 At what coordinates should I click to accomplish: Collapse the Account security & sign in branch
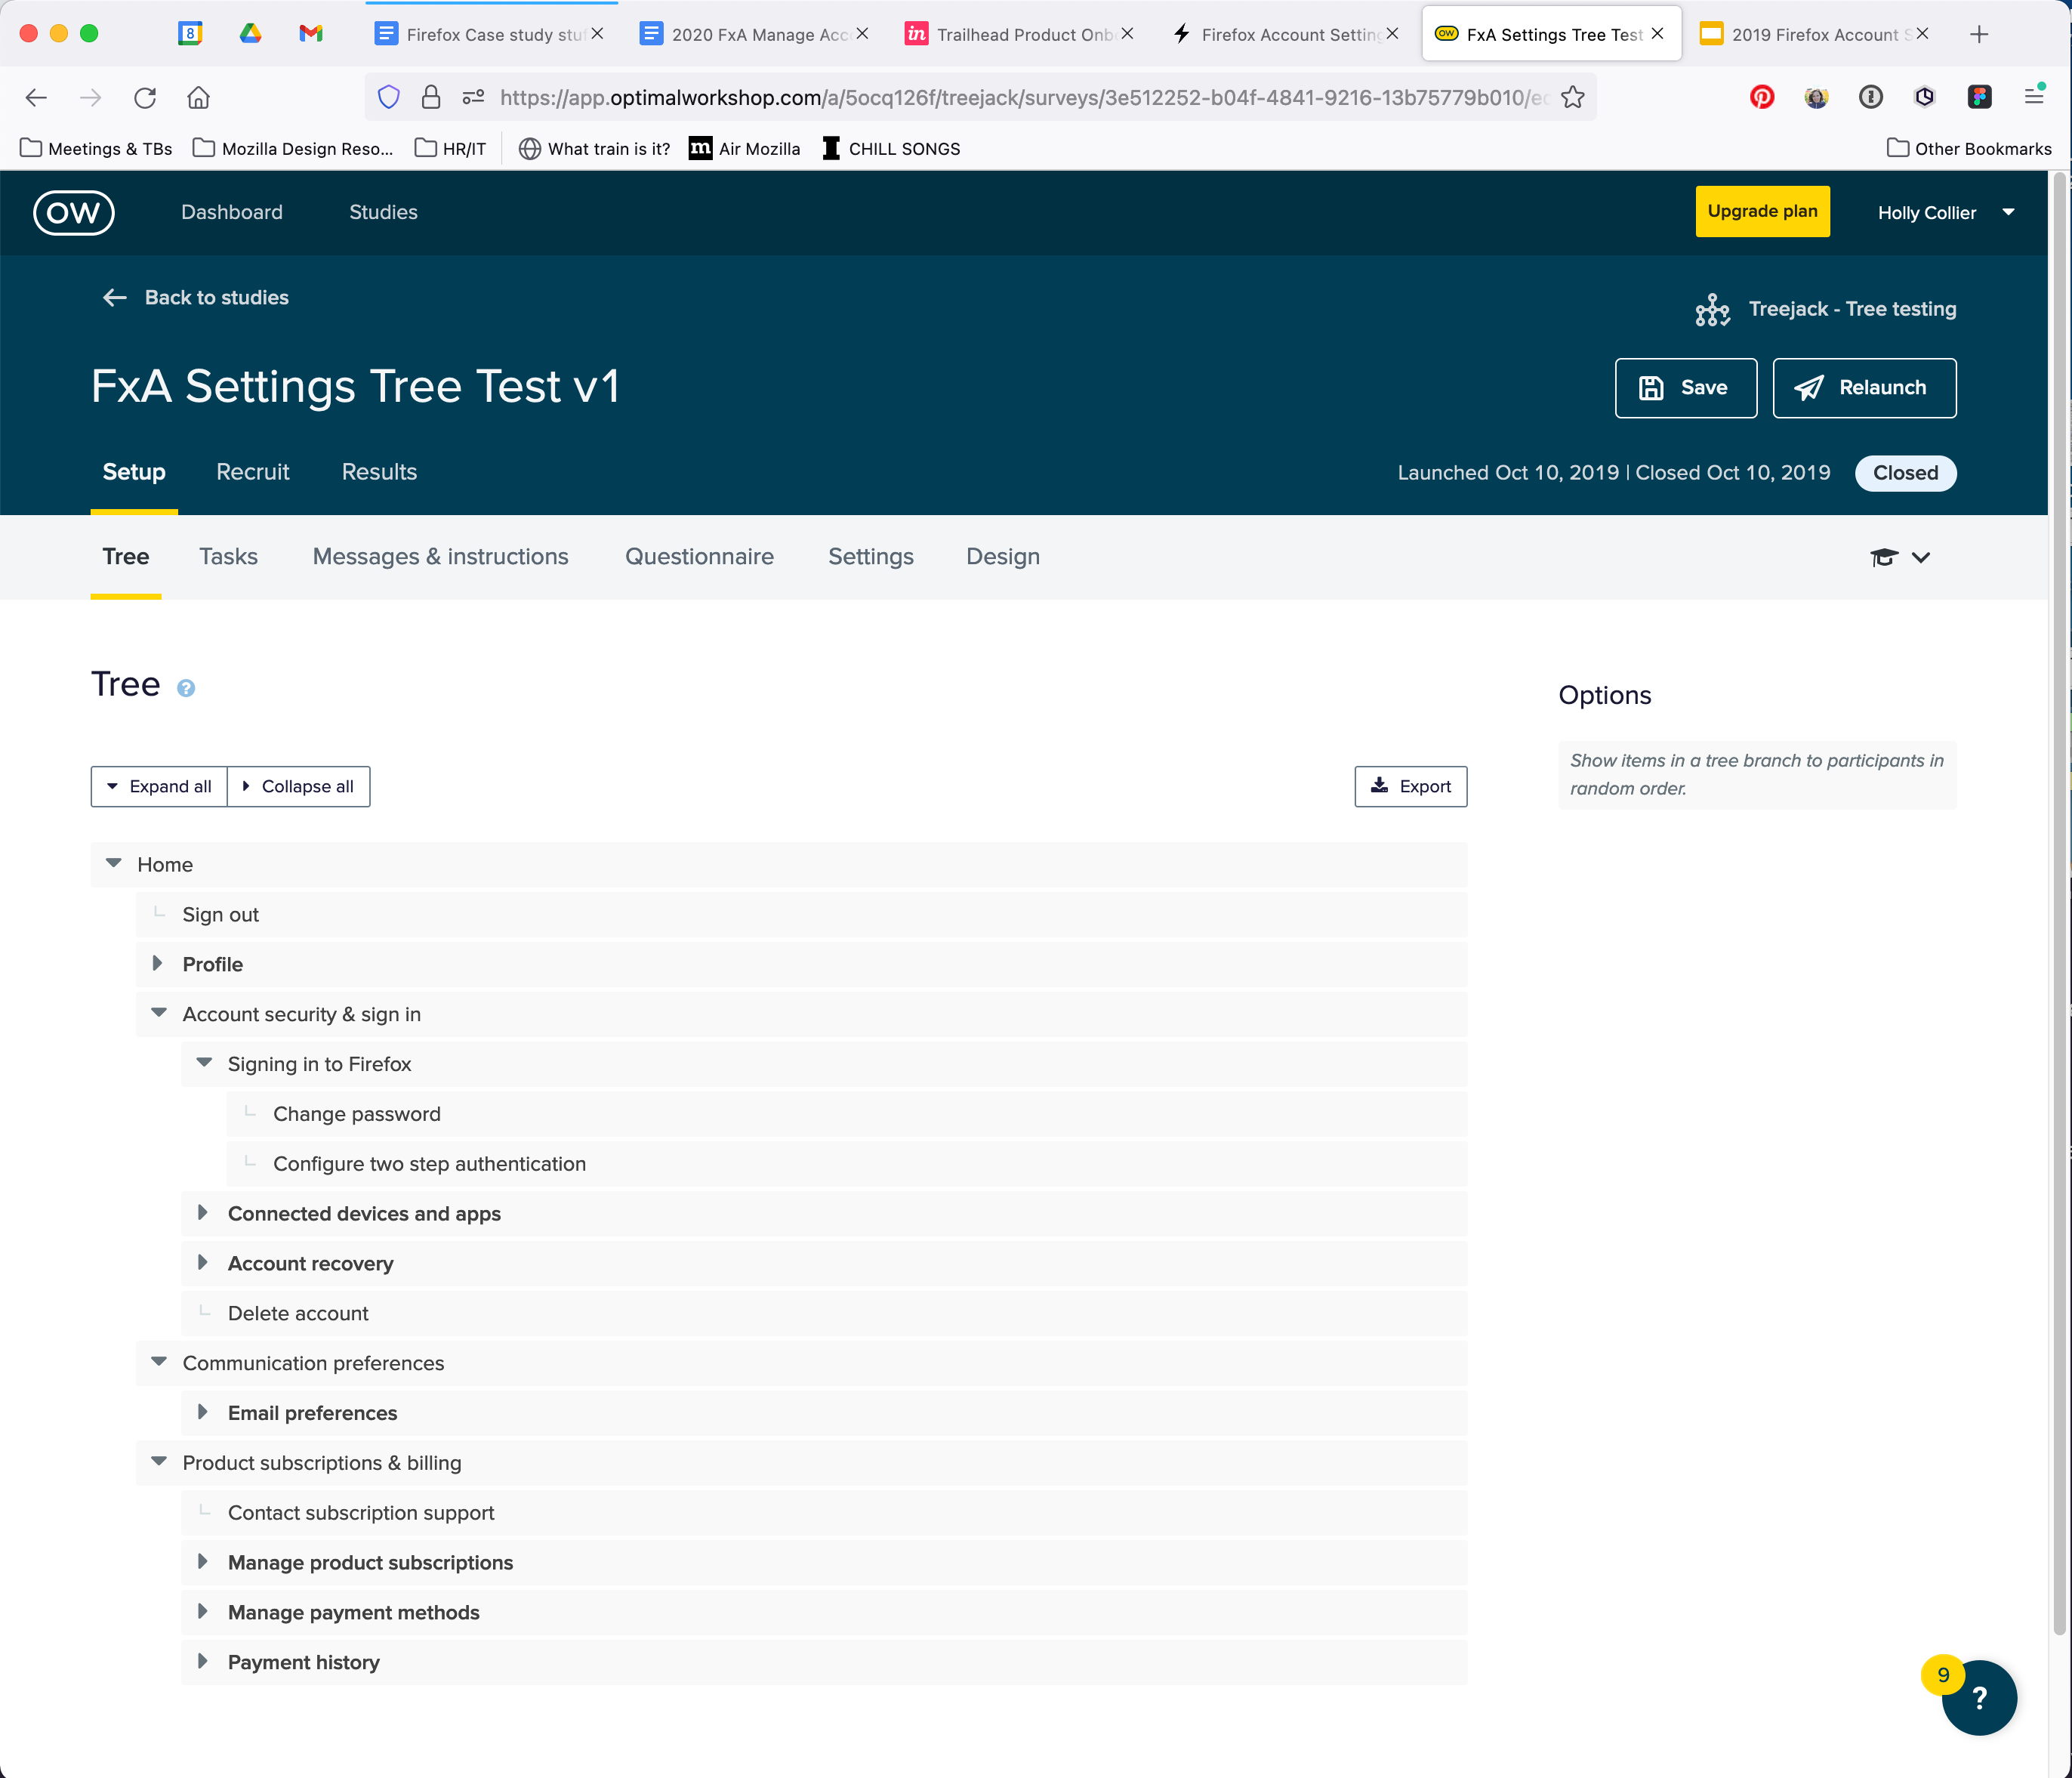[x=159, y=1013]
